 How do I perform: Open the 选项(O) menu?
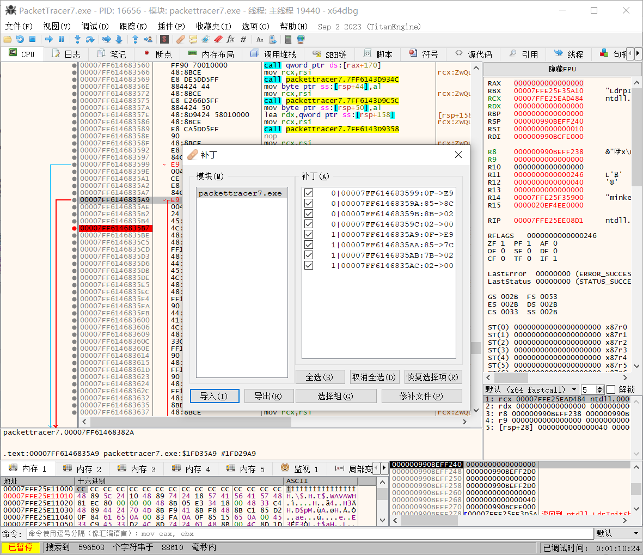point(255,26)
